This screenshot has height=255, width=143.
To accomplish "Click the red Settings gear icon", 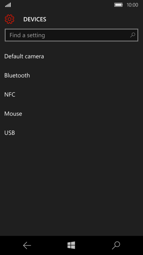I will (x=10, y=19).
